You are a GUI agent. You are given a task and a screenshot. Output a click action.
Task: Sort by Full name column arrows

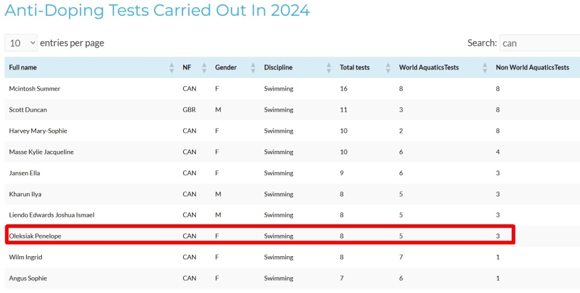[x=172, y=68]
